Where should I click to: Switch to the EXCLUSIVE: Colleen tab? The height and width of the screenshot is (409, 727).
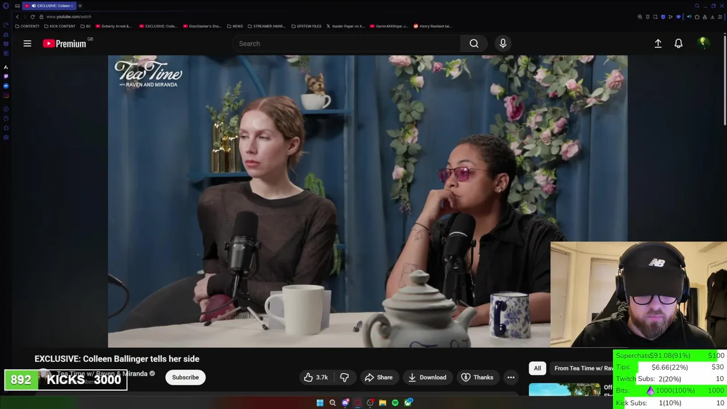[49, 6]
